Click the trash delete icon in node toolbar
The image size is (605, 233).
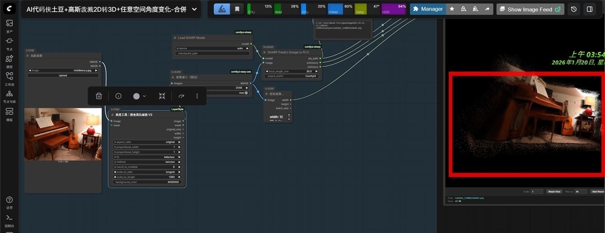point(99,96)
